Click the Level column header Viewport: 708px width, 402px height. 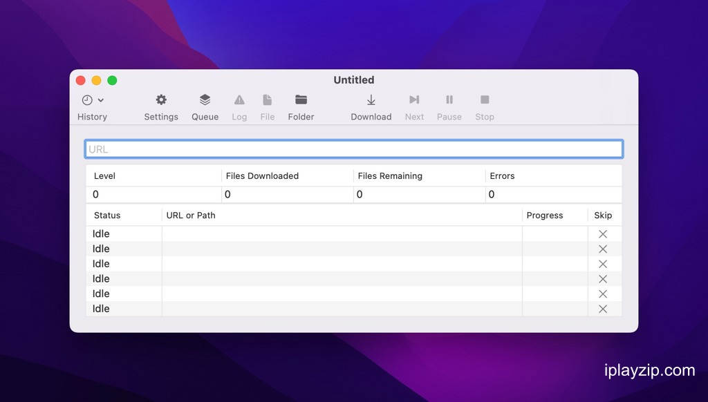click(x=104, y=176)
